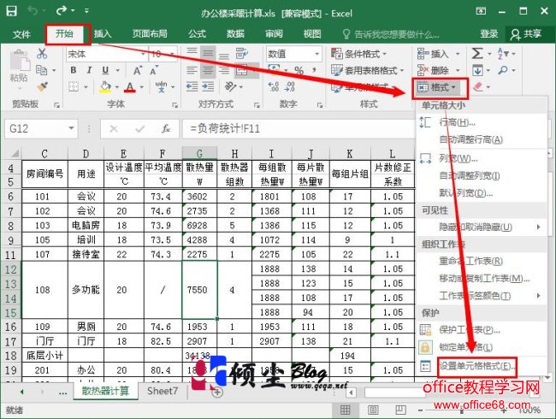The width and height of the screenshot is (556, 419).
Task: Choose 保护工作表(P) menu item
Action: pos(470,330)
